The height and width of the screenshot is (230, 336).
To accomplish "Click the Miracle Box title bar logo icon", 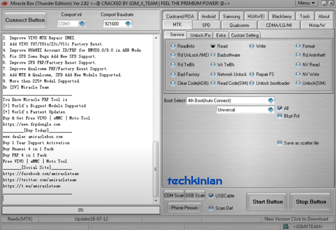I will [x=4, y=3].
